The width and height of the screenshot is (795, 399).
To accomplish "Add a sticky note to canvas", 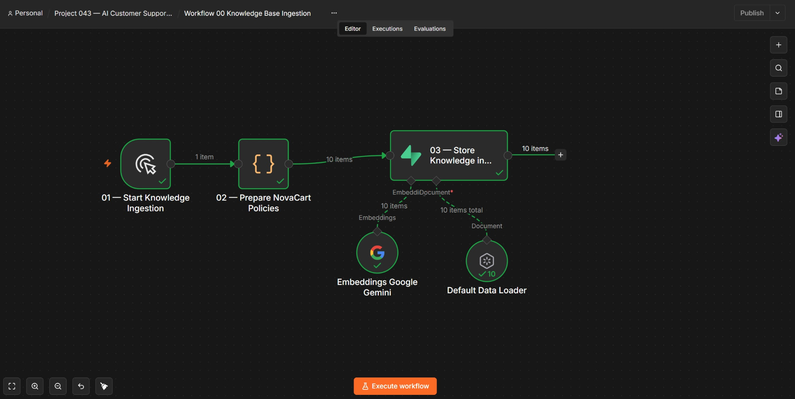I will [778, 91].
